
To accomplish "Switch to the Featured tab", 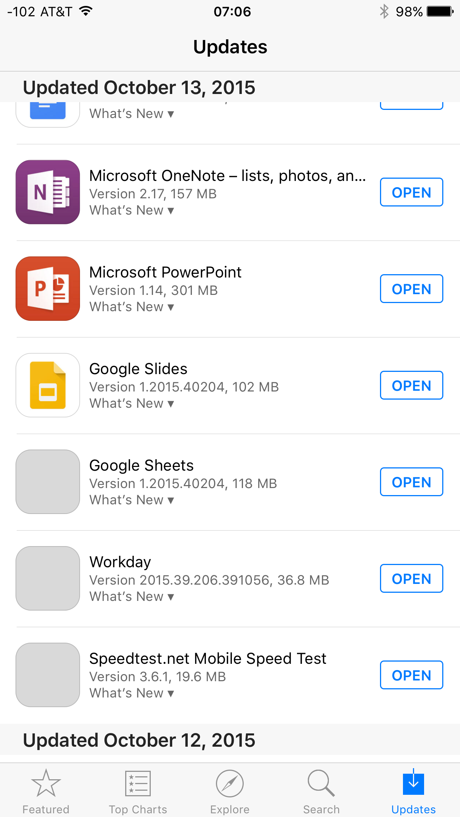I will coord(46,791).
